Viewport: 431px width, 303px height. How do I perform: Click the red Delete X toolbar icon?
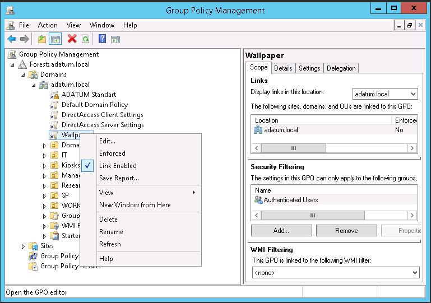(x=72, y=39)
